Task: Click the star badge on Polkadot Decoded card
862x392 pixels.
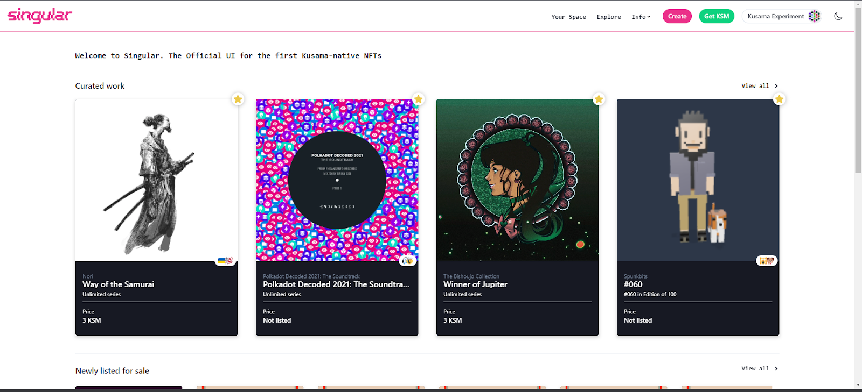Action: (418, 99)
